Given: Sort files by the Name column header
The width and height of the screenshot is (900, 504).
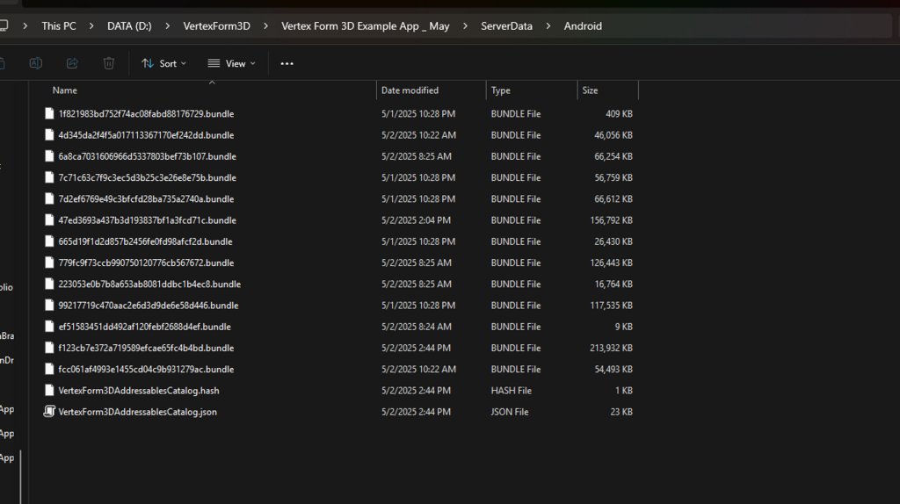Looking at the screenshot, I should pyautogui.click(x=65, y=90).
